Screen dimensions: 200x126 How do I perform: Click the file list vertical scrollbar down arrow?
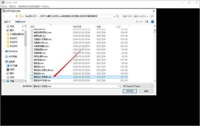[x=155, y=81]
